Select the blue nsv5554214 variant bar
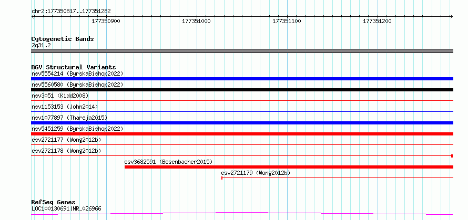The height and width of the screenshot is (220, 468). pos(242,79)
